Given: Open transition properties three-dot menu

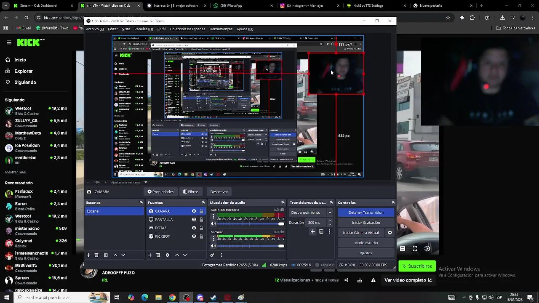Looking at the screenshot, I should click(329, 231).
